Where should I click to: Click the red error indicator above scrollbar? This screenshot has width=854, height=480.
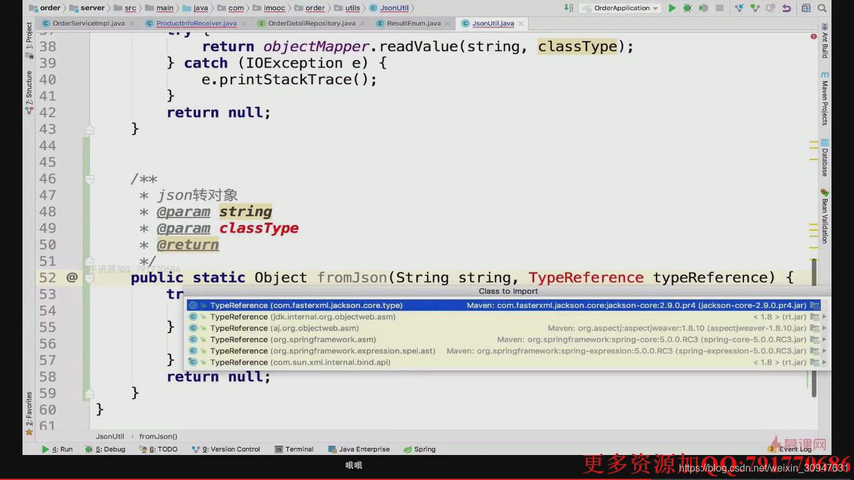[x=813, y=36]
